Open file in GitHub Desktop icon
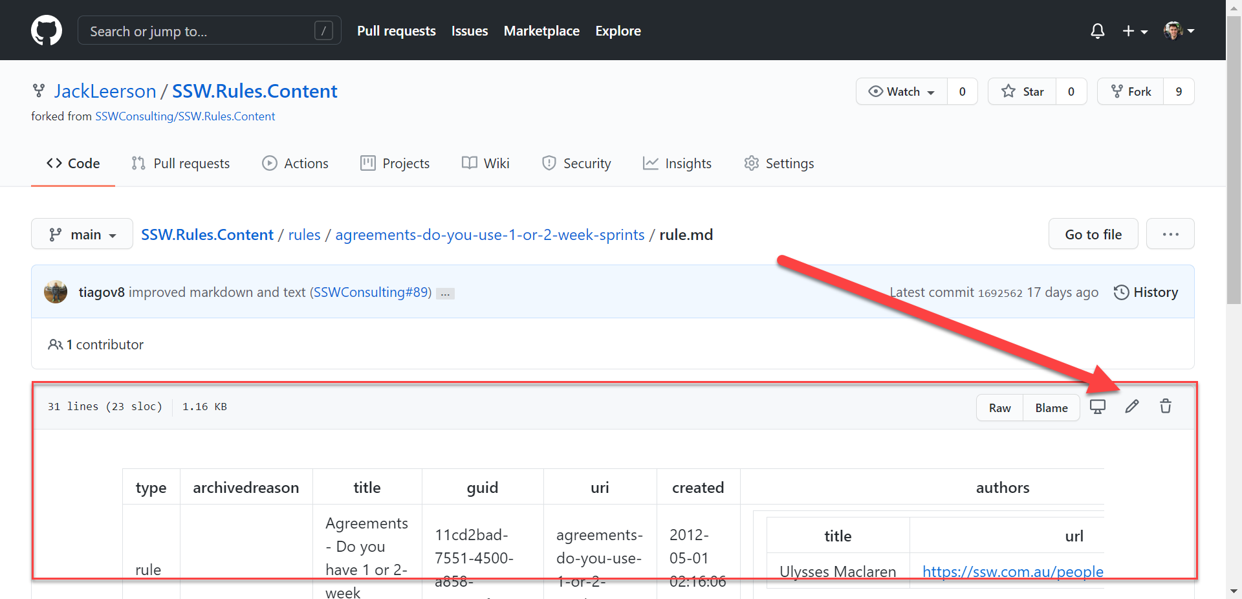The height and width of the screenshot is (599, 1242). coord(1098,407)
